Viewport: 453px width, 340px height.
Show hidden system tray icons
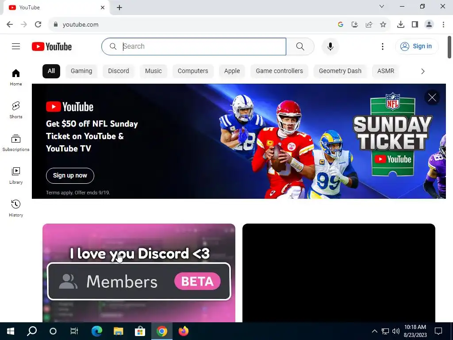click(374, 331)
